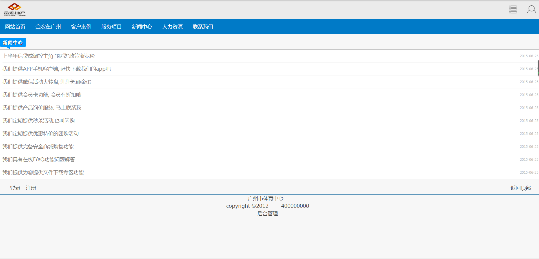Go to 联系我们 page
This screenshot has height=259, width=539.
(203, 27)
